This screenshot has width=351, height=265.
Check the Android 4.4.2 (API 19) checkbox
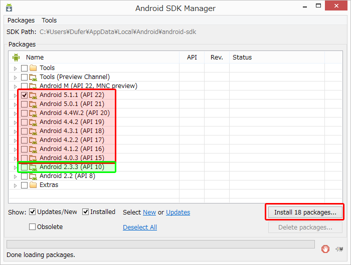click(x=24, y=122)
